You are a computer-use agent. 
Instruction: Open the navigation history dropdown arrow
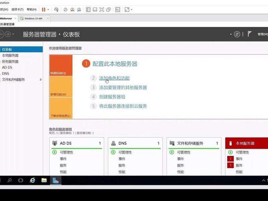pyautogui.click(x=13, y=34)
